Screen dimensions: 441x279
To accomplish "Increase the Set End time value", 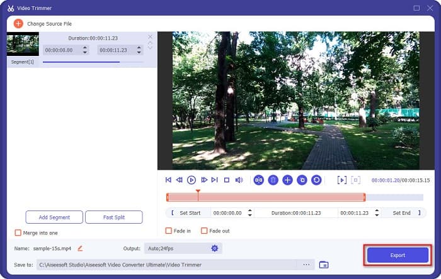I will [x=377, y=211].
